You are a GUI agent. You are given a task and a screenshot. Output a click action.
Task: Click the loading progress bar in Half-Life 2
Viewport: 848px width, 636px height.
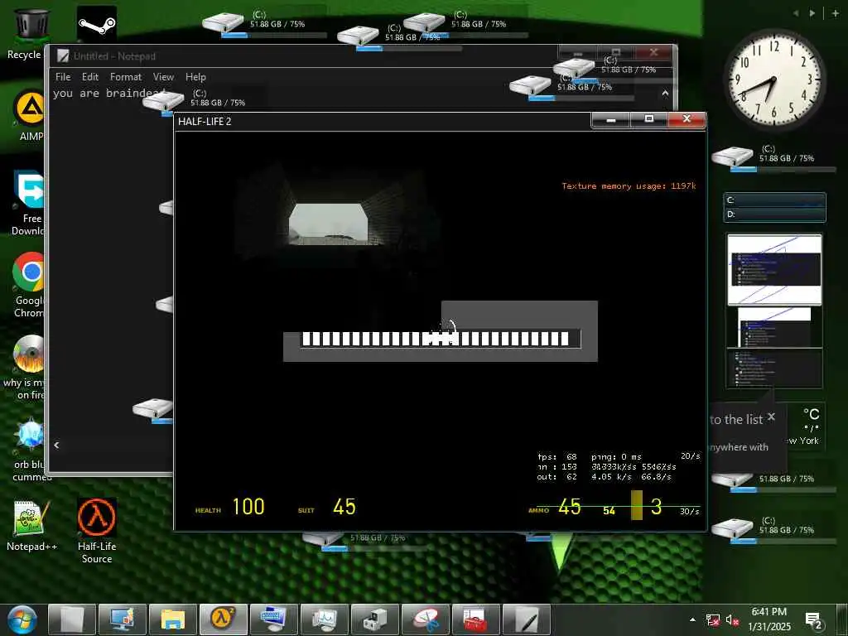pos(441,339)
